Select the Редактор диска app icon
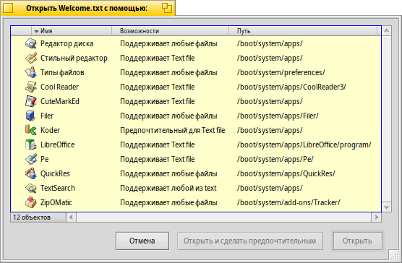Viewport: 402px width, 263px height. click(31, 43)
